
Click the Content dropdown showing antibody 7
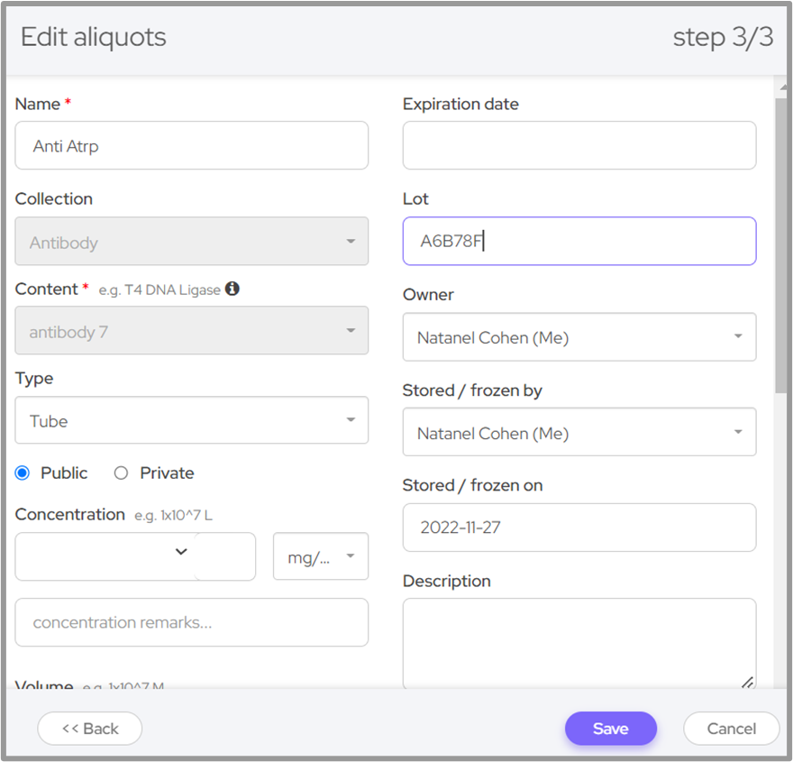click(191, 331)
